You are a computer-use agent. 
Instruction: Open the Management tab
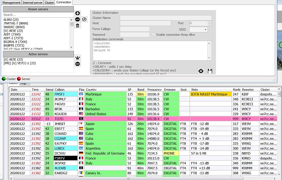[x=11, y=2]
